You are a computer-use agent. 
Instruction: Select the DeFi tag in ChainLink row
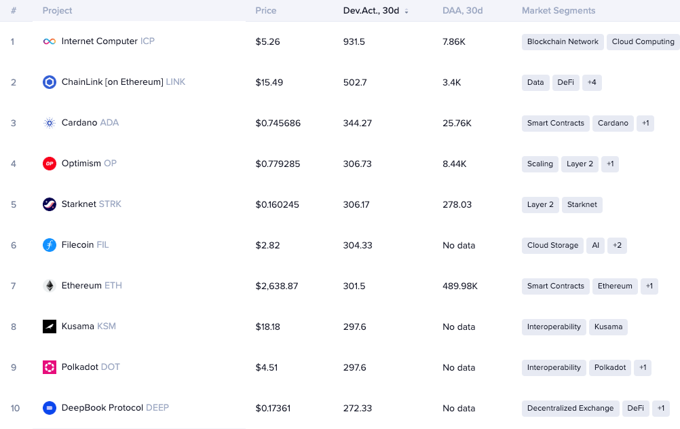(x=565, y=82)
